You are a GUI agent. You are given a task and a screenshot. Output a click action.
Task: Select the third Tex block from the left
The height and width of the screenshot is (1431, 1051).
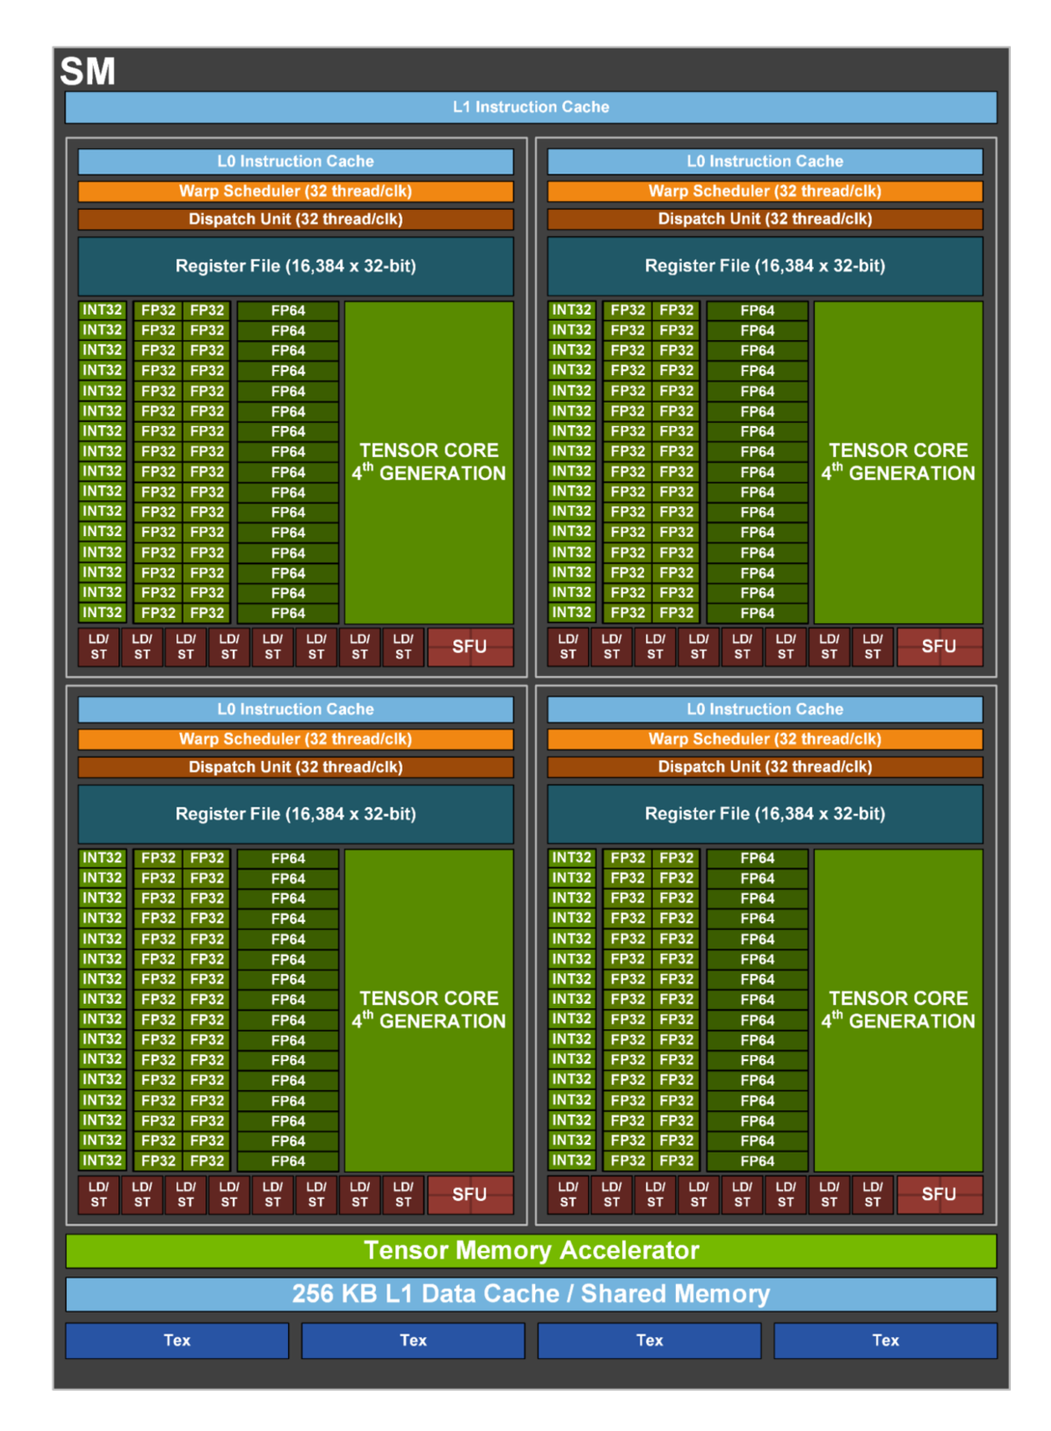coord(649,1341)
